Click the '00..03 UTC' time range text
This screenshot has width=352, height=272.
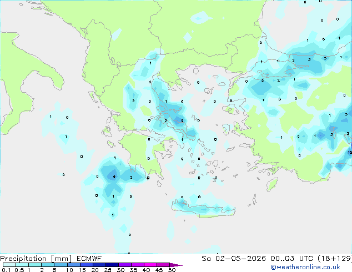pos(292,259)
